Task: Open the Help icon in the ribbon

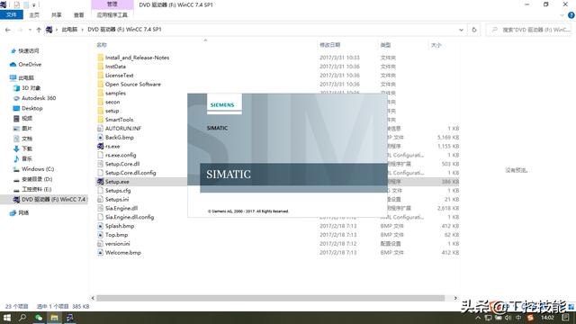Action: (571, 15)
